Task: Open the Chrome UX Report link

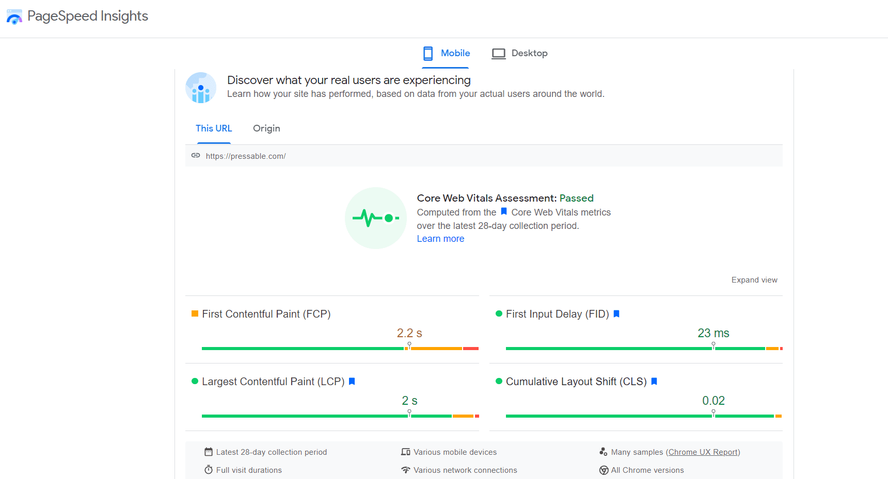Action: pyautogui.click(x=703, y=452)
